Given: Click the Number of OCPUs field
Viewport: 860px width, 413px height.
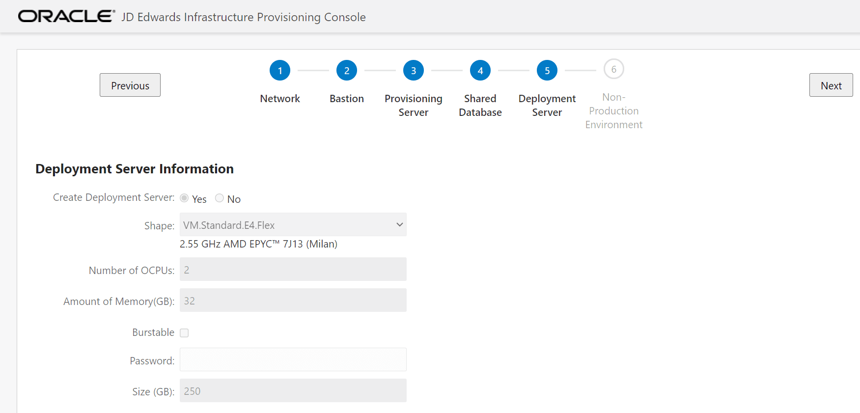Looking at the screenshot, I should (x=293, y=269).
